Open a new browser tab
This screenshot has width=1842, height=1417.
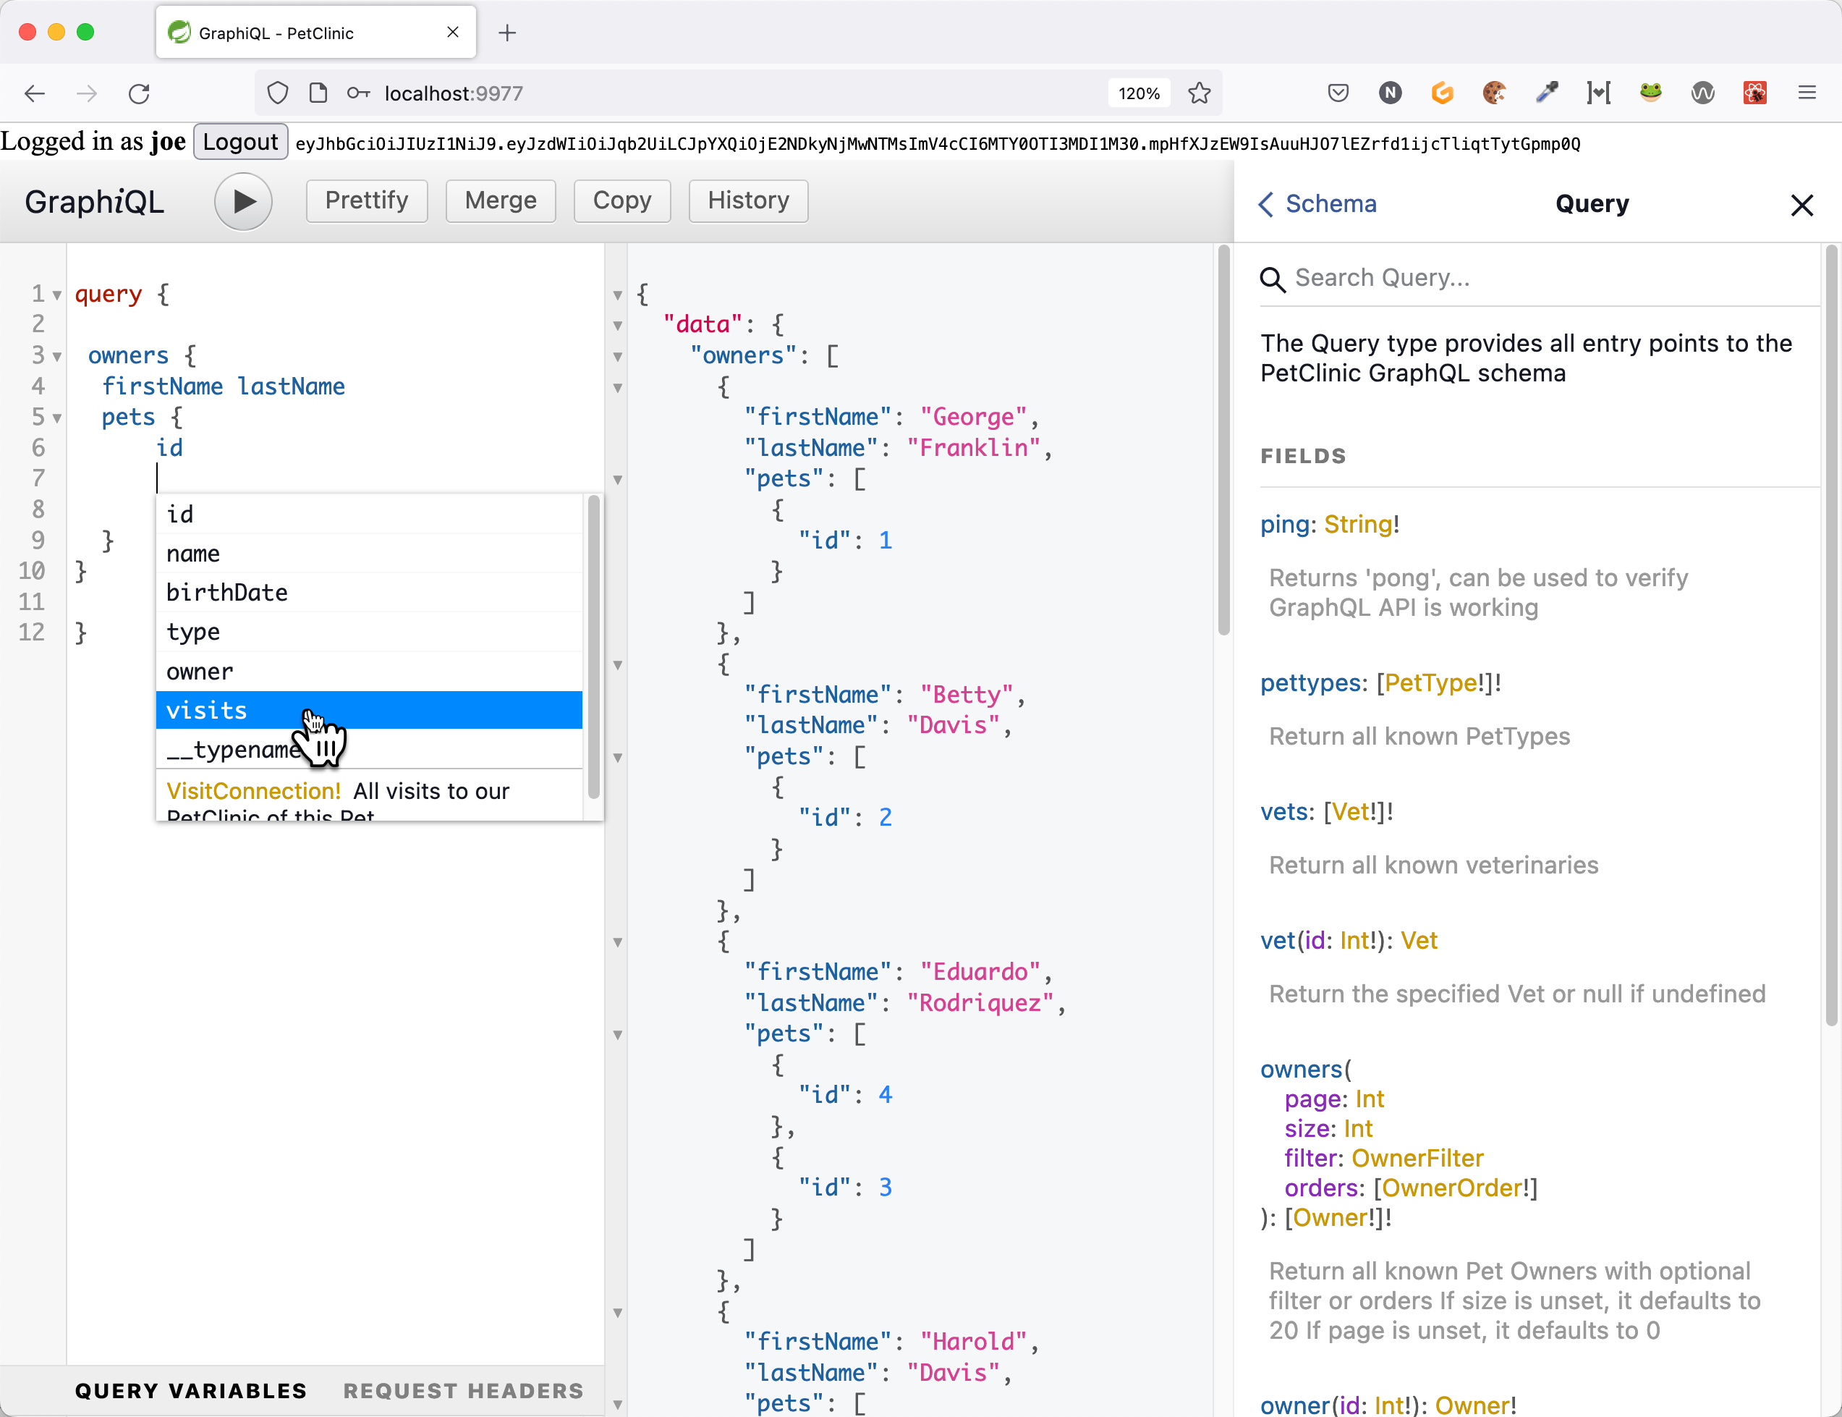[506, 33]
